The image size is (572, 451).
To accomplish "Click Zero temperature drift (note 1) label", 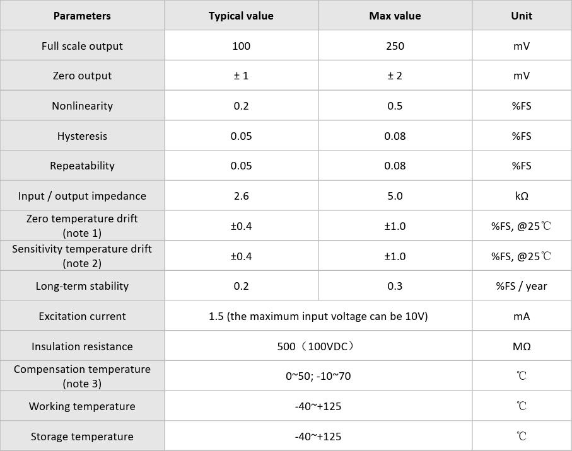I will [x=82, y=226].
